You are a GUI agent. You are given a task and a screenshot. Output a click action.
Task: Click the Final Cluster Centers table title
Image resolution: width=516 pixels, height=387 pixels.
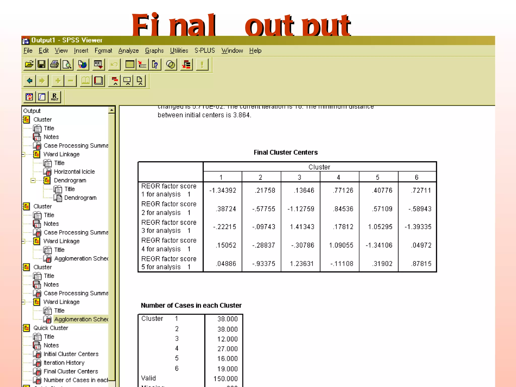(x=286, y=152)
